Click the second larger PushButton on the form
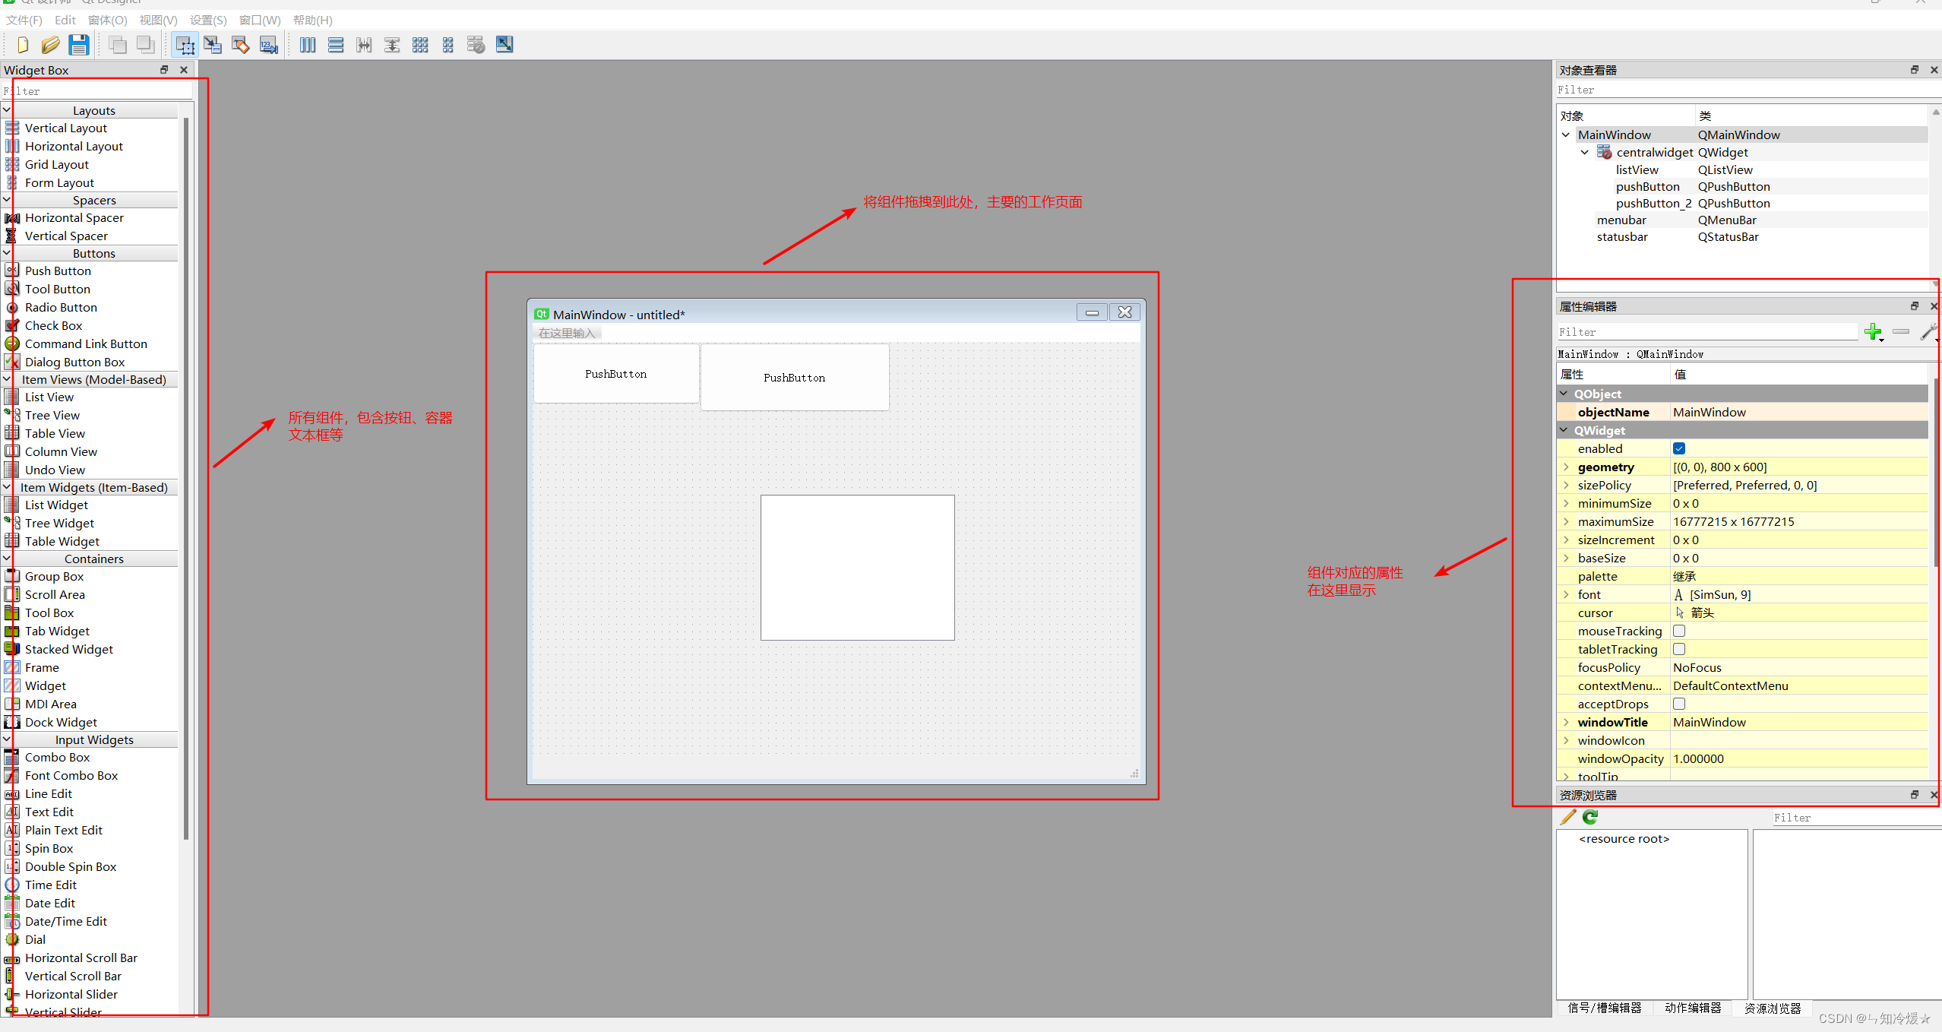Image resolution: width=1942 pixels, height=1032 pixels. point(795,378)
